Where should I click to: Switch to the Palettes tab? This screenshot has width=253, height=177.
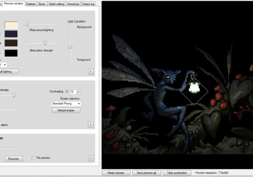coord(31,4)
